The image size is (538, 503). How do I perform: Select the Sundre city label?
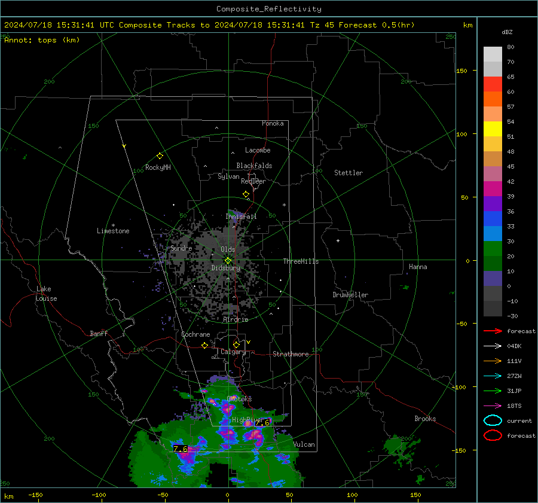pyautogui.click(x=181, y=248)
